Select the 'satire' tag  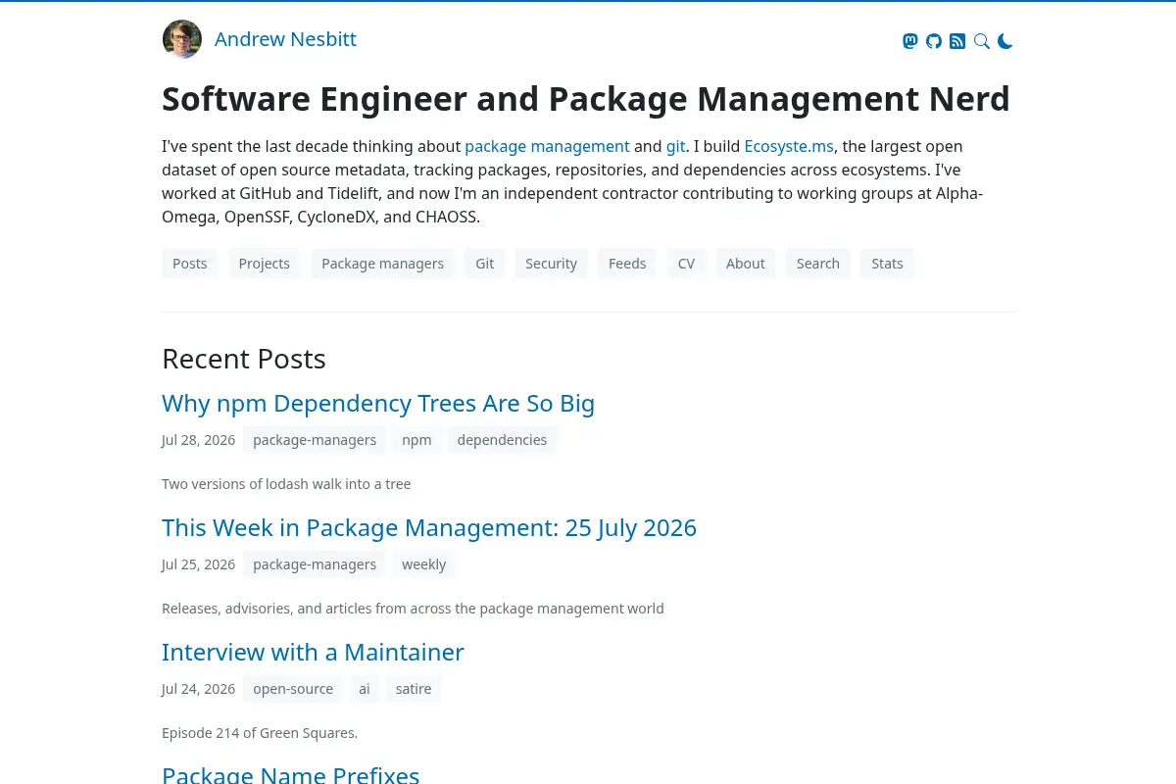[x=414, y=689]
